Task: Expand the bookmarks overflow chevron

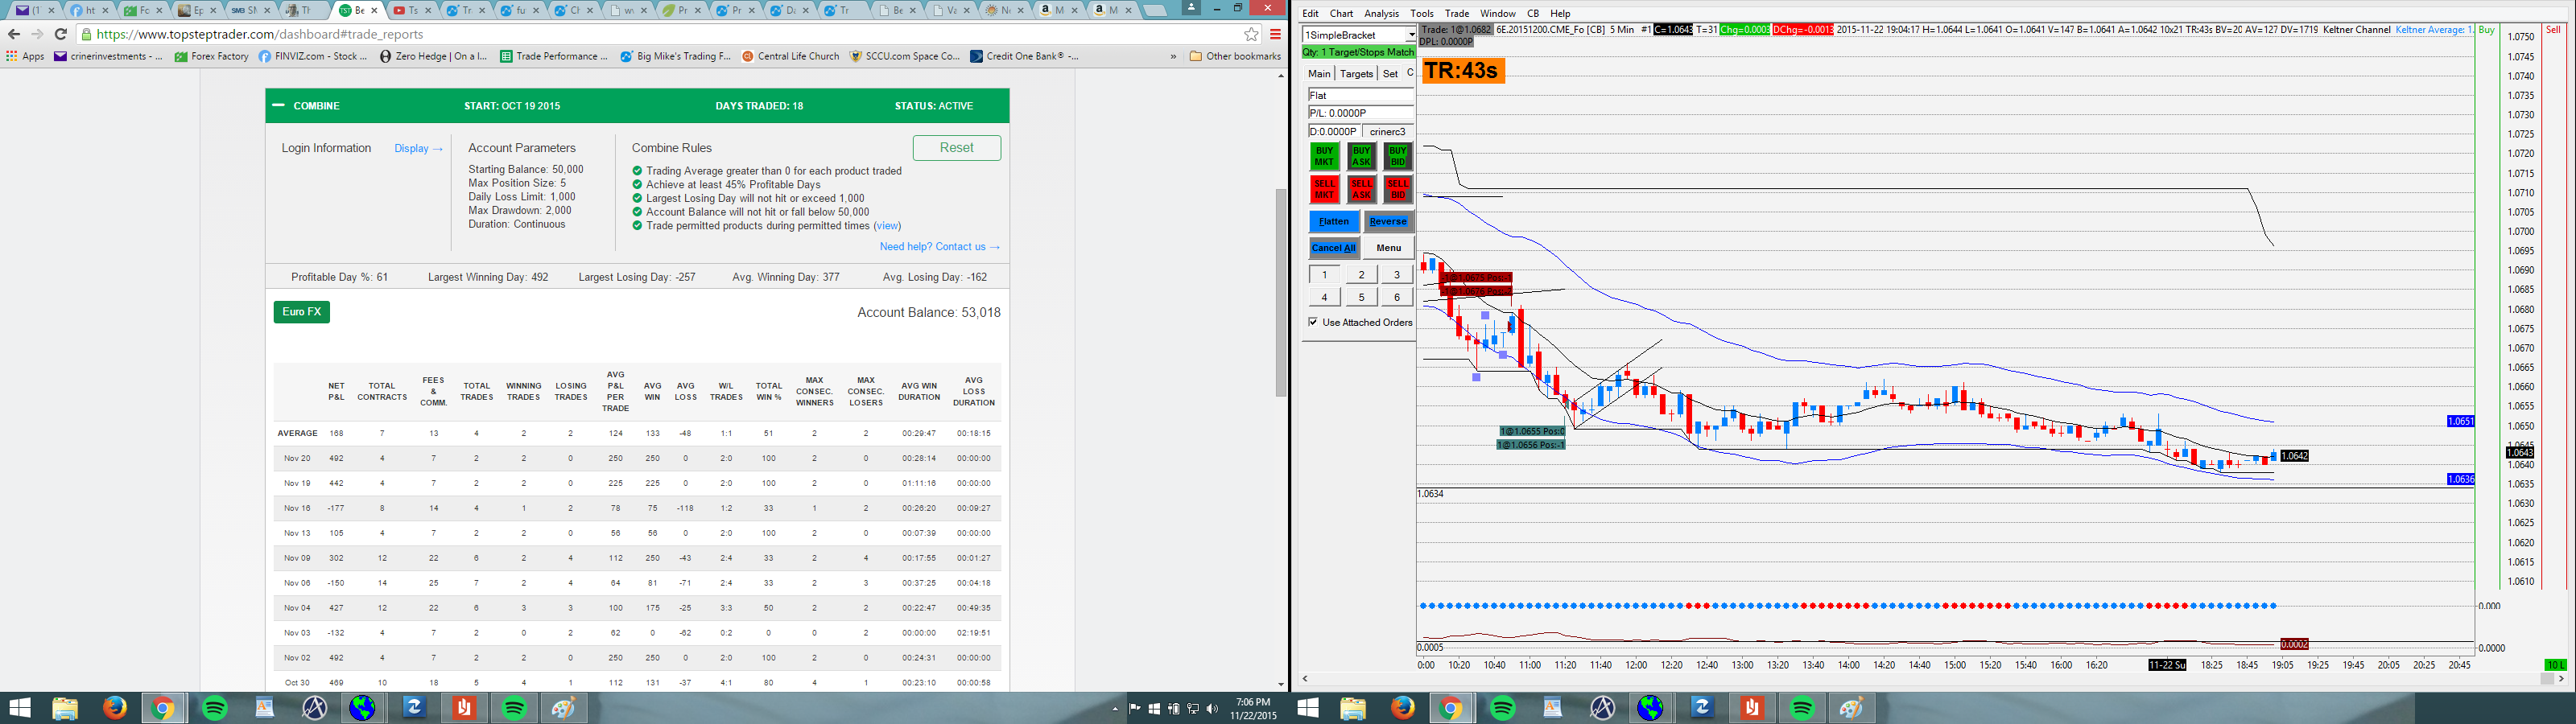Action: click(x=1173, y=56)
